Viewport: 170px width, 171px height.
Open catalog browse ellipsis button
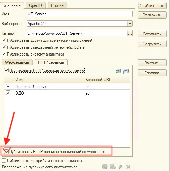tap(130, 33)
